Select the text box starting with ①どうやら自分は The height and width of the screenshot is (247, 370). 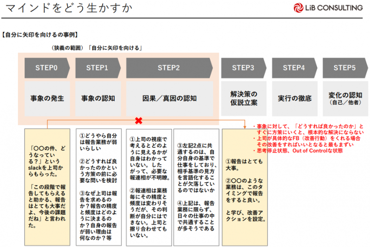click(98, 187)
